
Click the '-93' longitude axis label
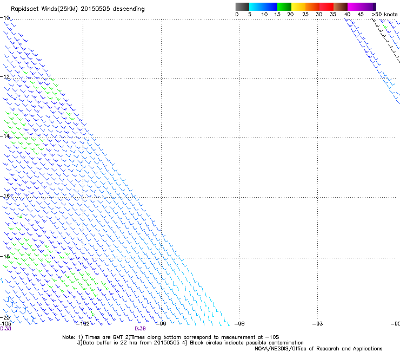317,324
